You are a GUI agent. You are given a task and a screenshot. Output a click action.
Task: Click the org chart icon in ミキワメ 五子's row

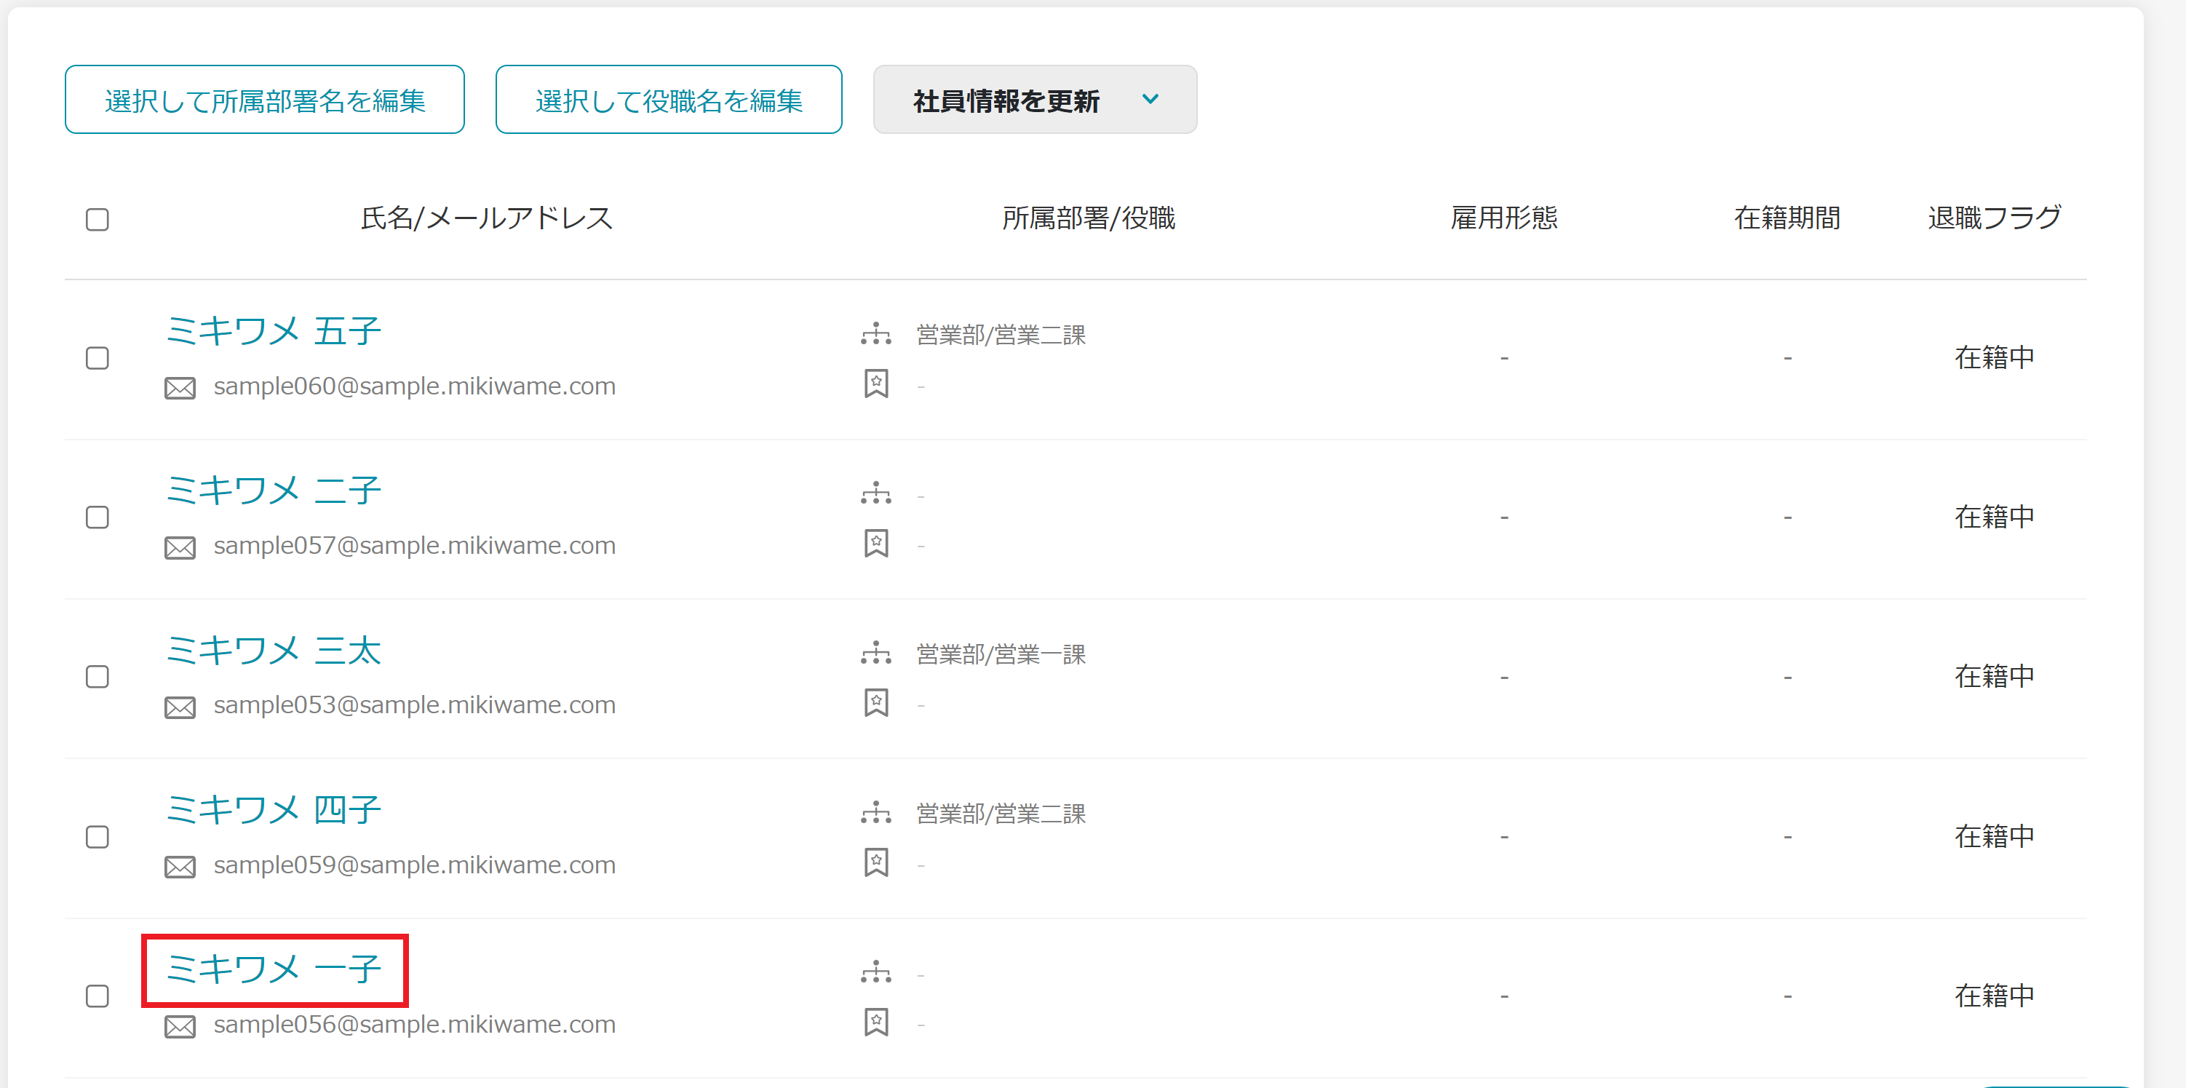tap(875, 334)
